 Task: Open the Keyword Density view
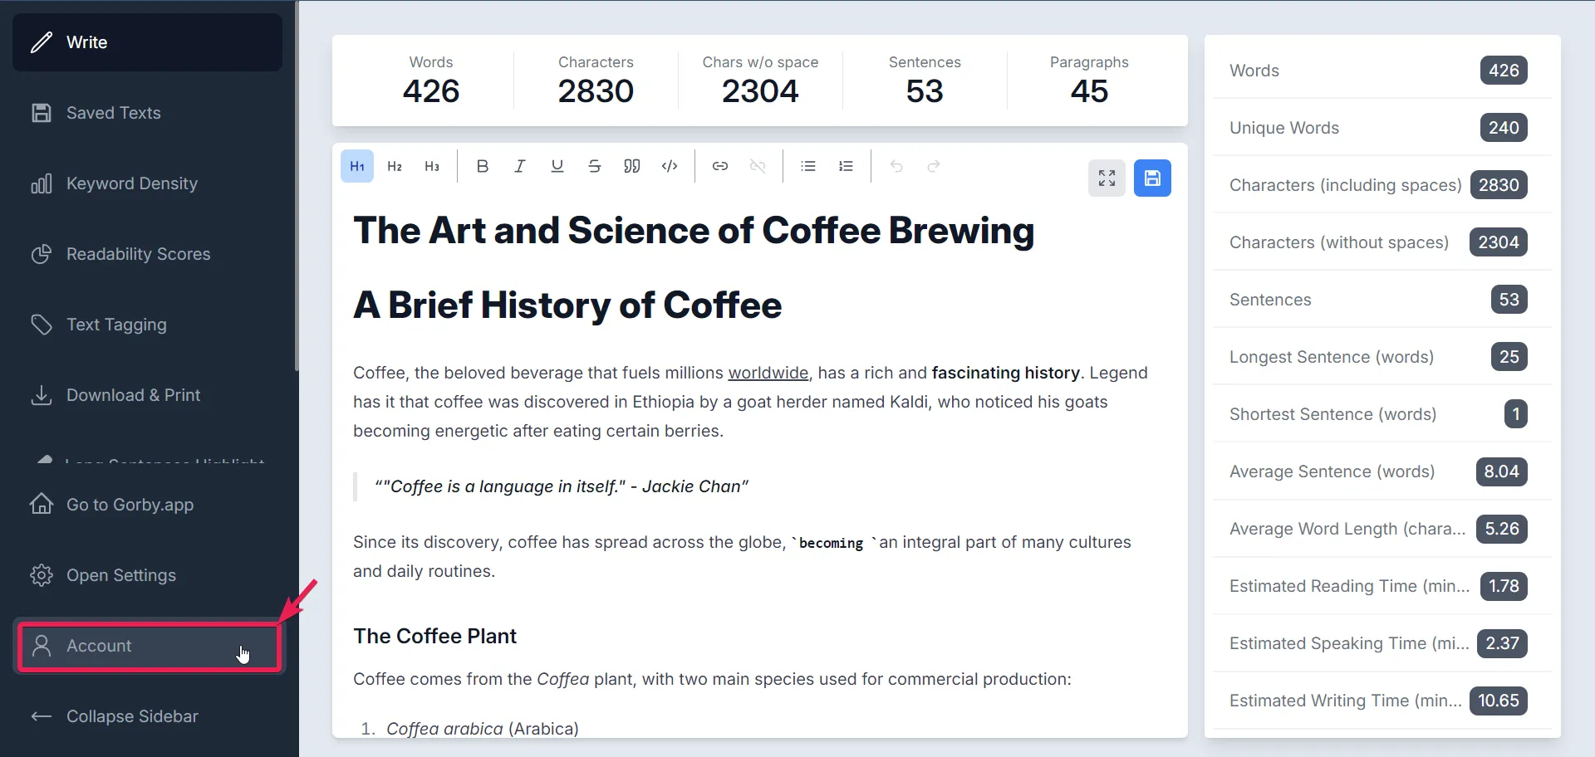[131, 183]
